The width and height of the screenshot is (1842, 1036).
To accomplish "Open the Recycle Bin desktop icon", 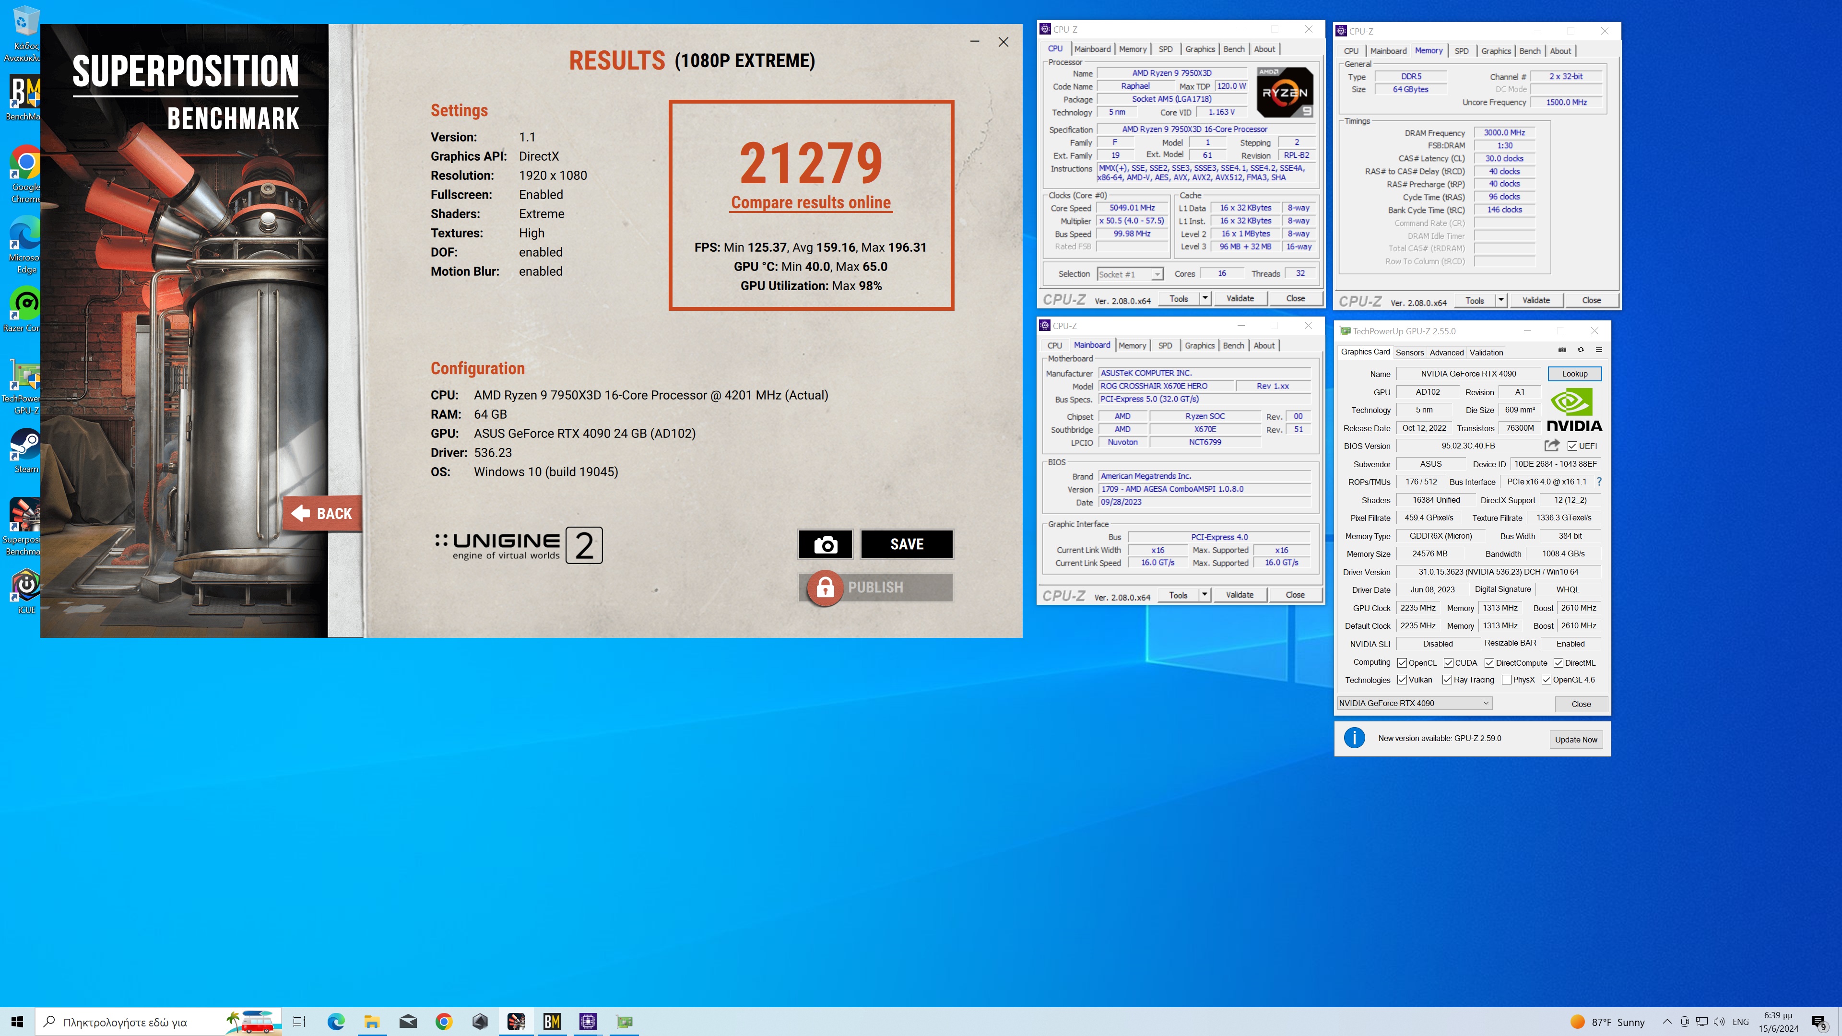I will click(x=26, y=33).
